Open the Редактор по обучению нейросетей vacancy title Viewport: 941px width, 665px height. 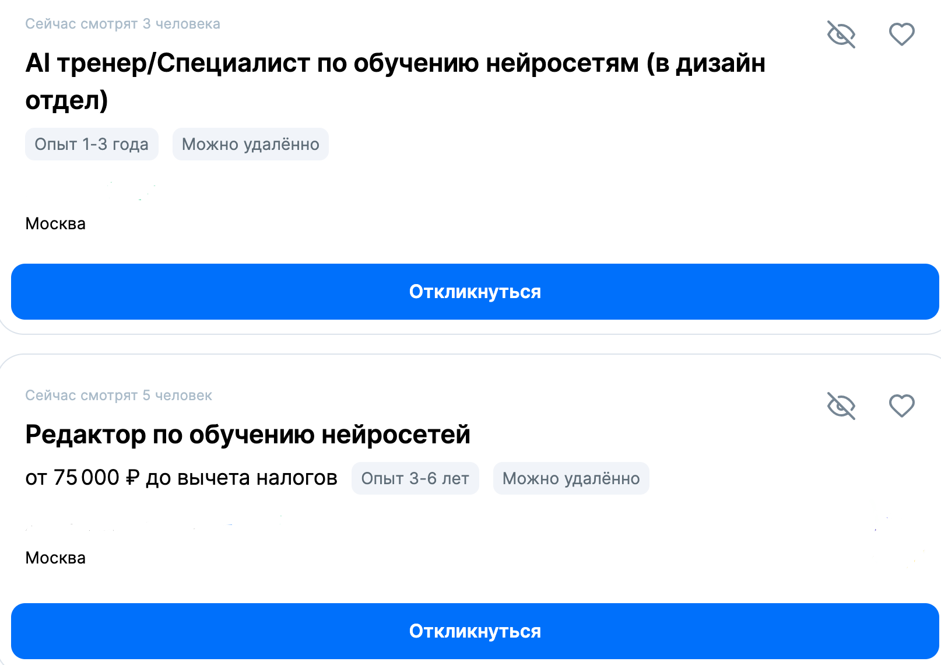click(248, 435)
